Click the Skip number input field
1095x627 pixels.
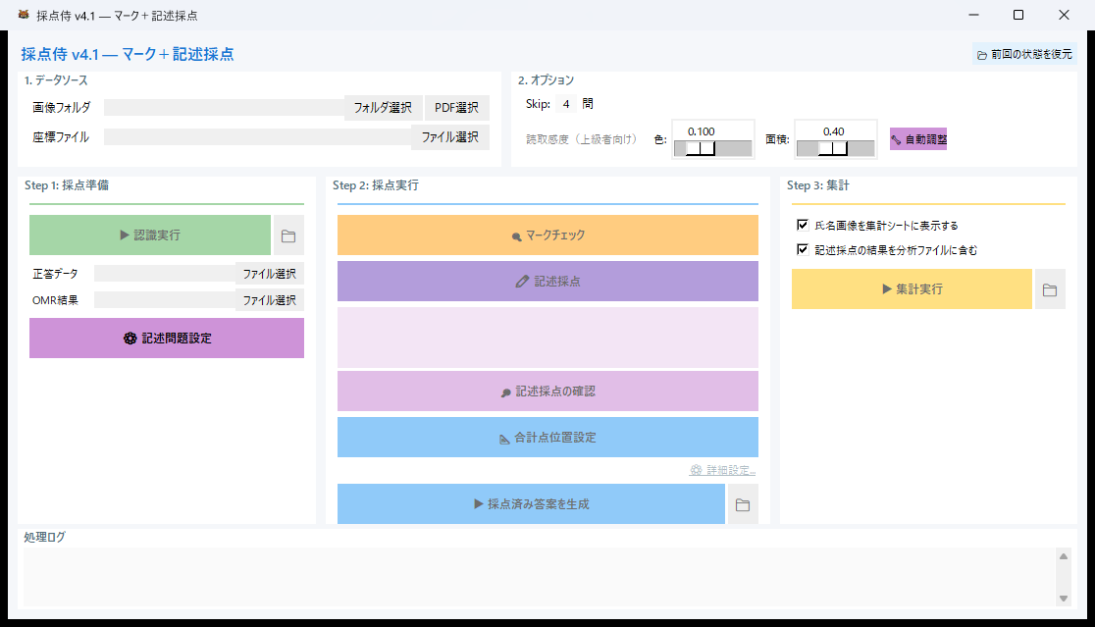click(x=565, y=103)
